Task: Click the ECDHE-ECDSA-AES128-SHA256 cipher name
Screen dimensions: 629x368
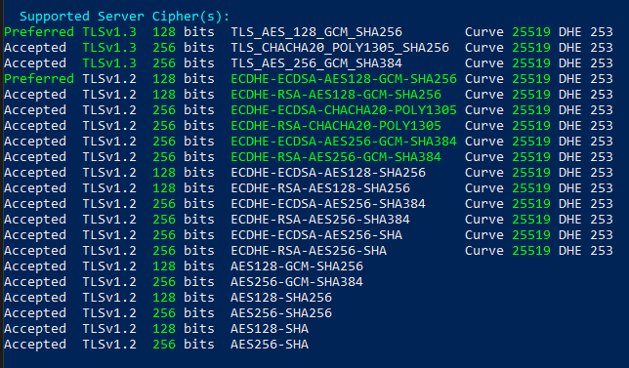Action: pos(328,173)
